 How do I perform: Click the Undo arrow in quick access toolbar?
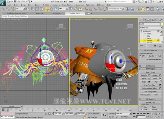point(19,2)
